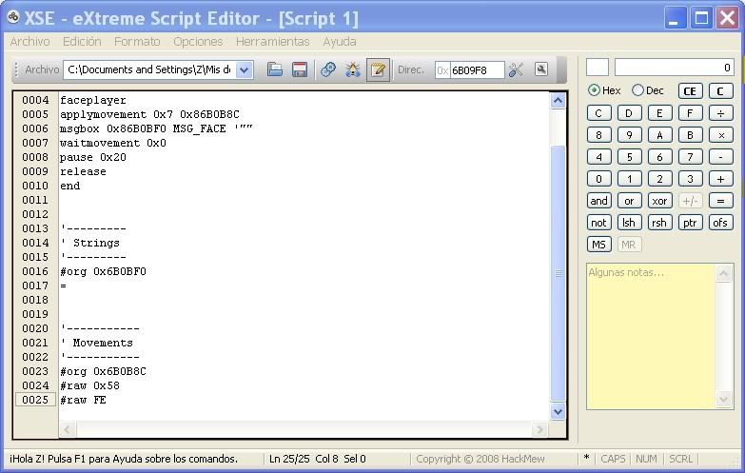
Task: Click calculator digit 8
Action: click(x=598, y=135)
